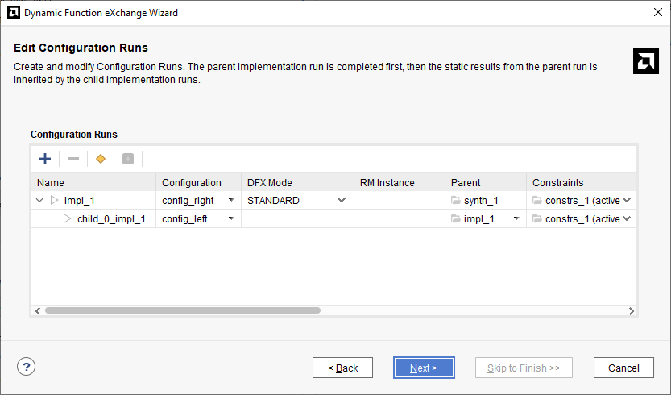Open constrs_1 constraints dropdown for impl_1
This screenshot has width=671, height=395.
[627, 200]
